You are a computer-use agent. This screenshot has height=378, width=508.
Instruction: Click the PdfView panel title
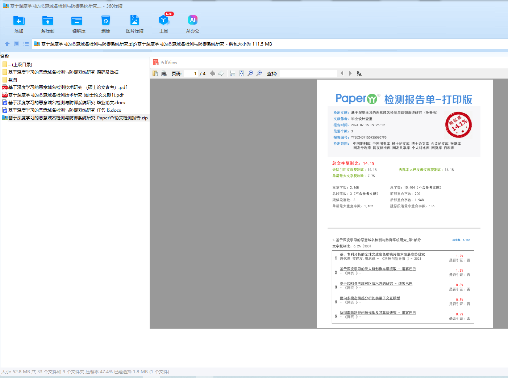click(x=169, y=62)
